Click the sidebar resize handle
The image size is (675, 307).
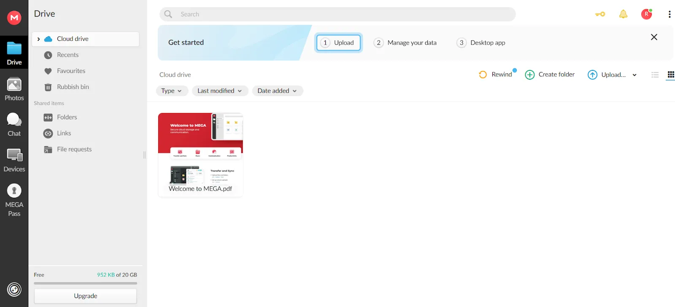tap(145, 155)
